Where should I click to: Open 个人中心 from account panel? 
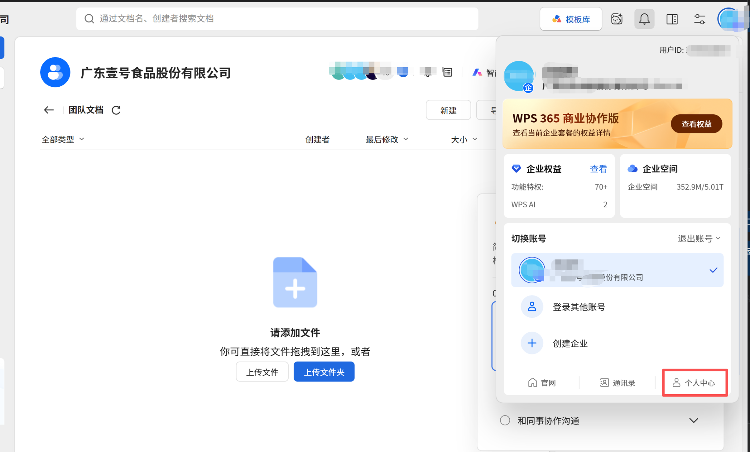[x=695, y=382]
